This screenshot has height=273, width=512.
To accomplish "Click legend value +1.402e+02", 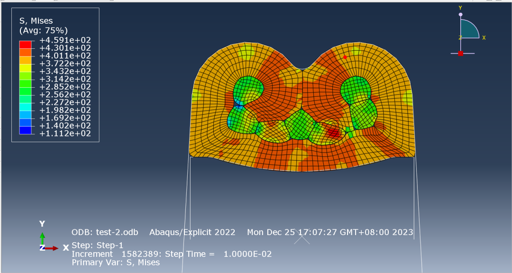I will 65,126.
